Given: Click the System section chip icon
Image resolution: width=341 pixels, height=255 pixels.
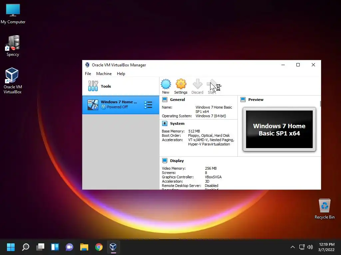Looking at the screenshot, I should point(165,124).
